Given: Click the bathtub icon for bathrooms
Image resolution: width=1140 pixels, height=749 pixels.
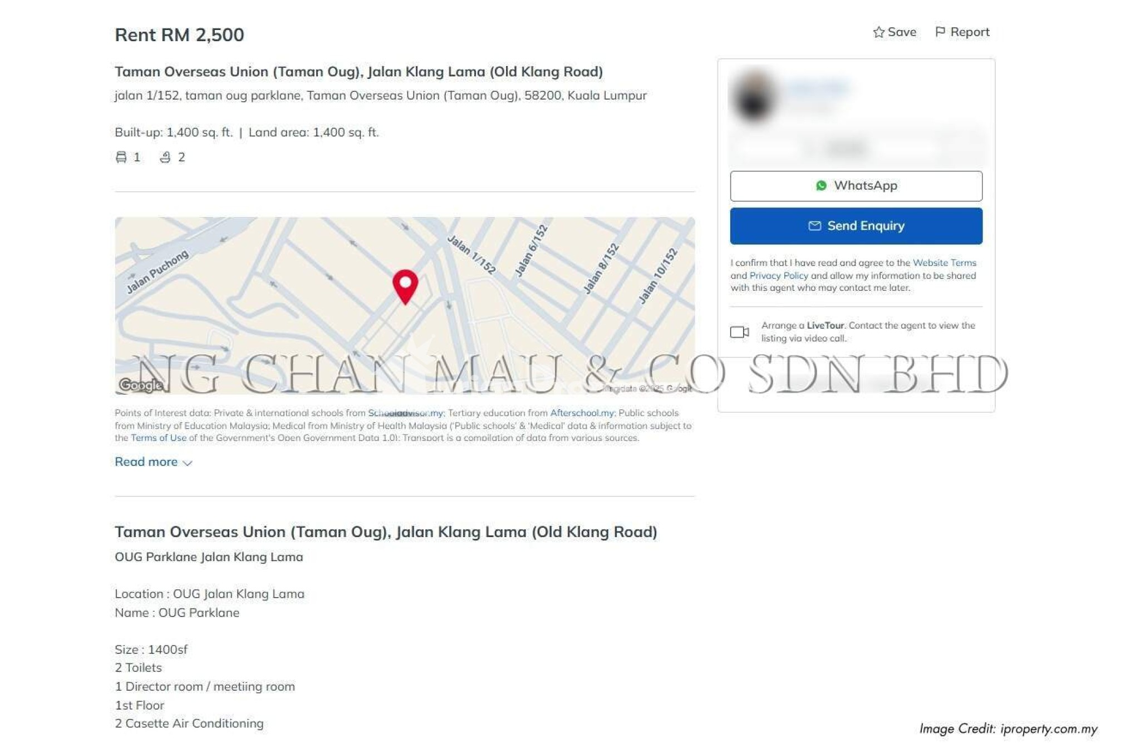Looking at the screenshot, I should [x=165, y=157].
